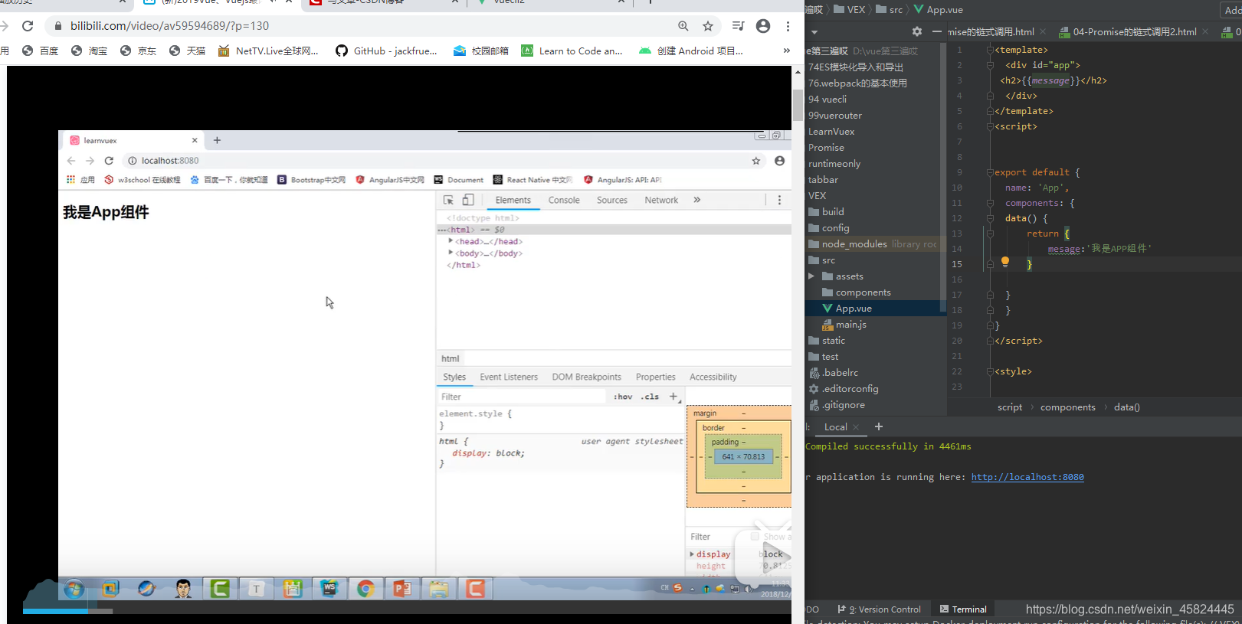This screenshot has width=1242, height=624.
Task: Click the Windows Start orb in the video
Action: tap(74, 589)
